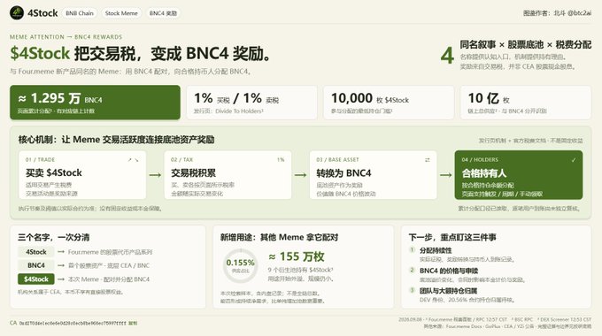Click the ≈ 1.295 万 BNC4 green card
This screenshot has height=336, width=602.
point(95,103)
